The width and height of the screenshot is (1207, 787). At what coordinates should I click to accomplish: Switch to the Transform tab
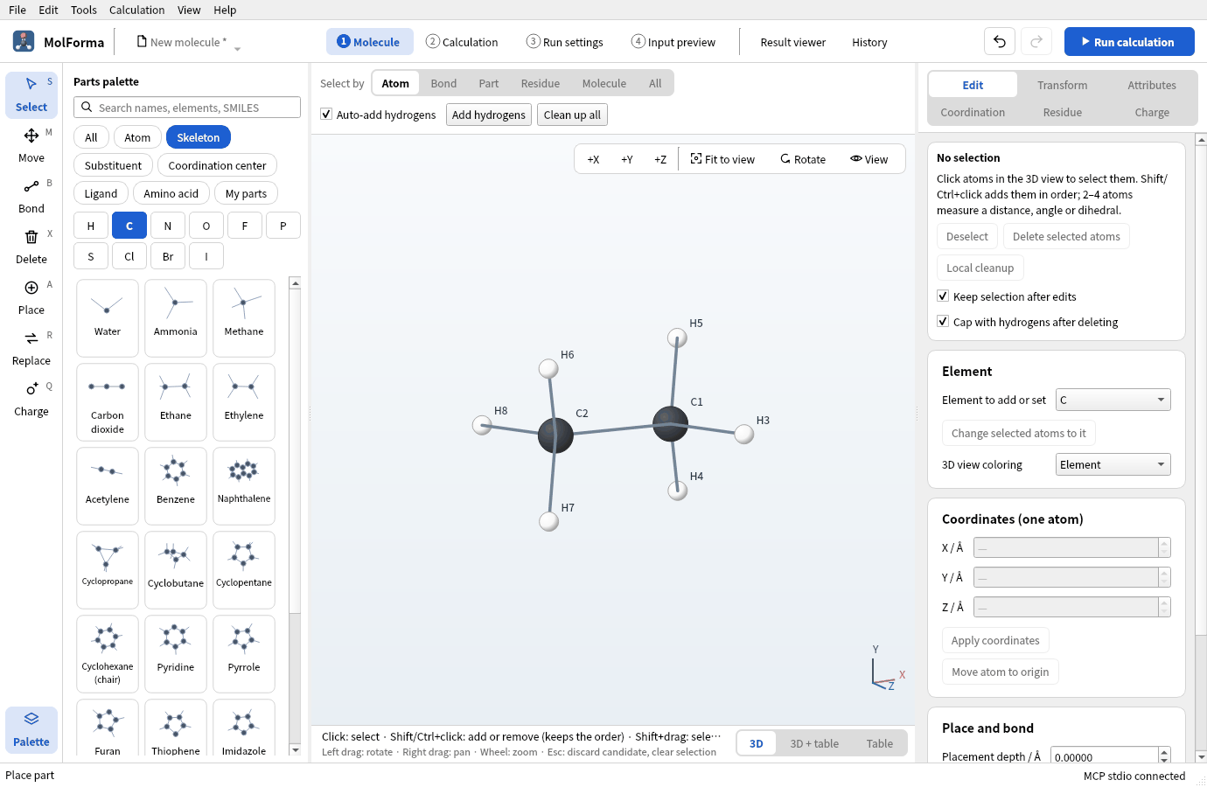[x=1063, y=85]
